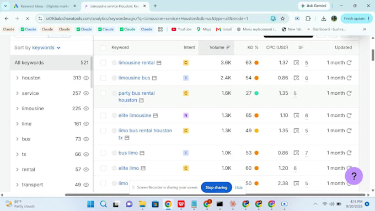
Task: Open the limo bus rental houston tx keyword
Action: [145, 134]
